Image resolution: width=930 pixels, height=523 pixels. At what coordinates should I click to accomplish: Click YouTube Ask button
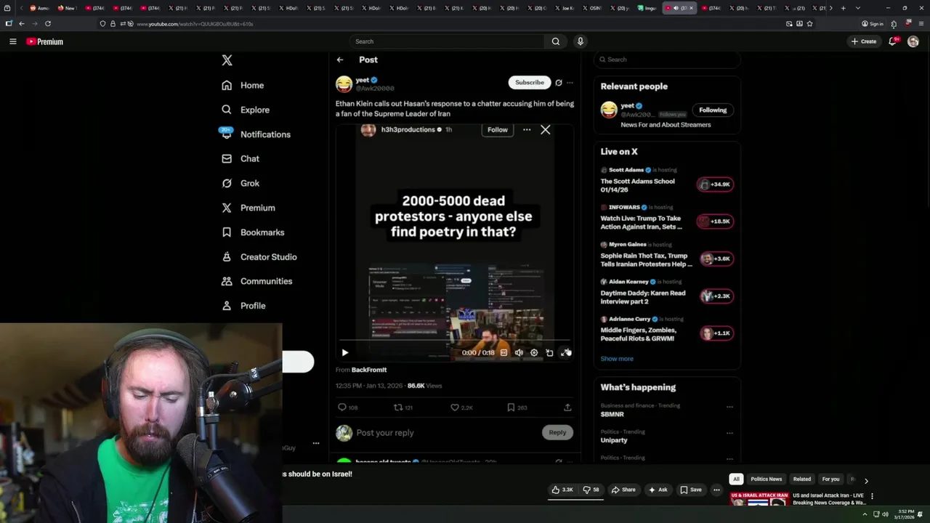coord(658,490)
